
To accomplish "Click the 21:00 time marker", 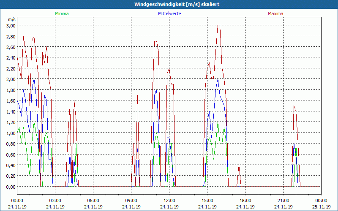I will click(283, 200).
